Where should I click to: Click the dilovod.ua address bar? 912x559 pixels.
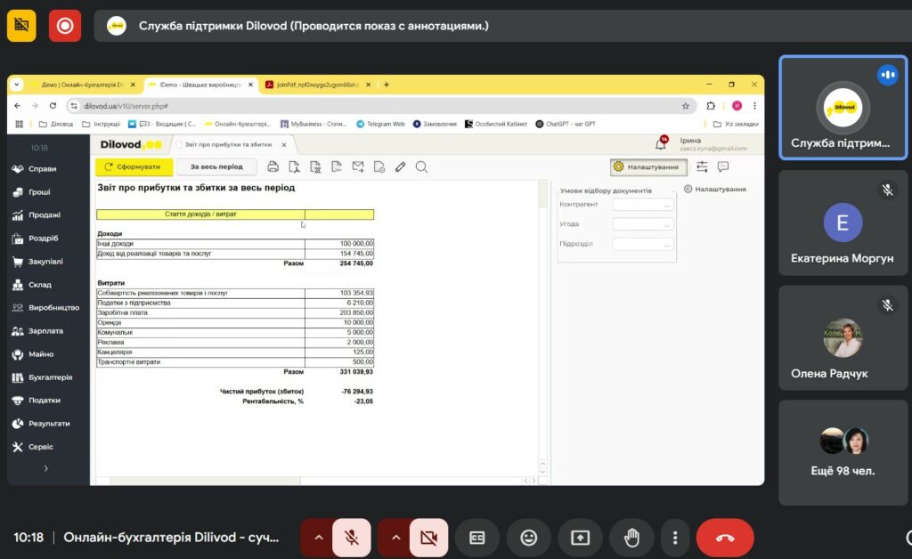click(x=381, y=106)
